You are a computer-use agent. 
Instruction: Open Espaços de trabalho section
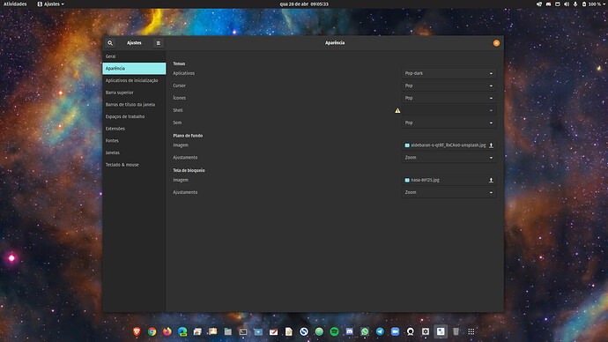click(x=134, y=116)
